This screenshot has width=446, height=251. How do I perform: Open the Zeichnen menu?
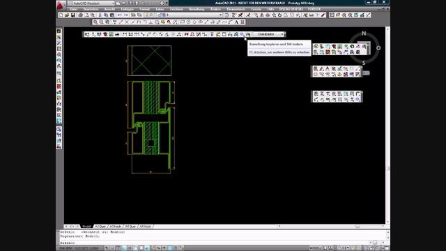(176, 9)
